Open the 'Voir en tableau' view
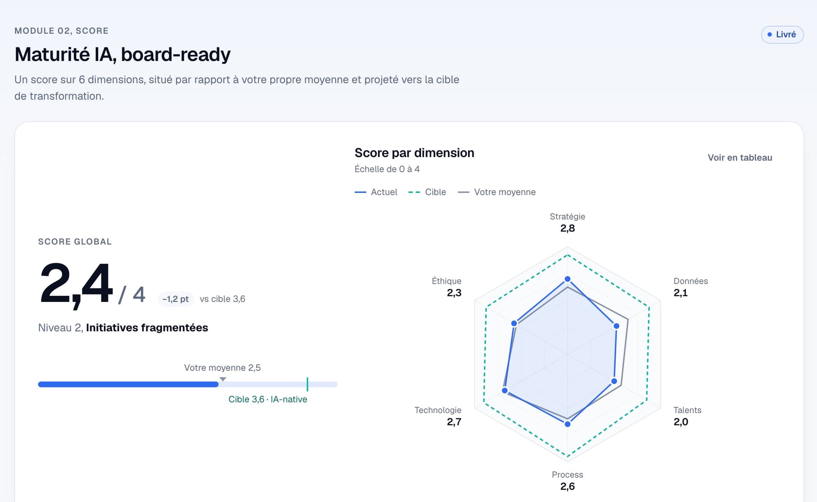This screenshot has height=502, width=817. tap(740, 158)
